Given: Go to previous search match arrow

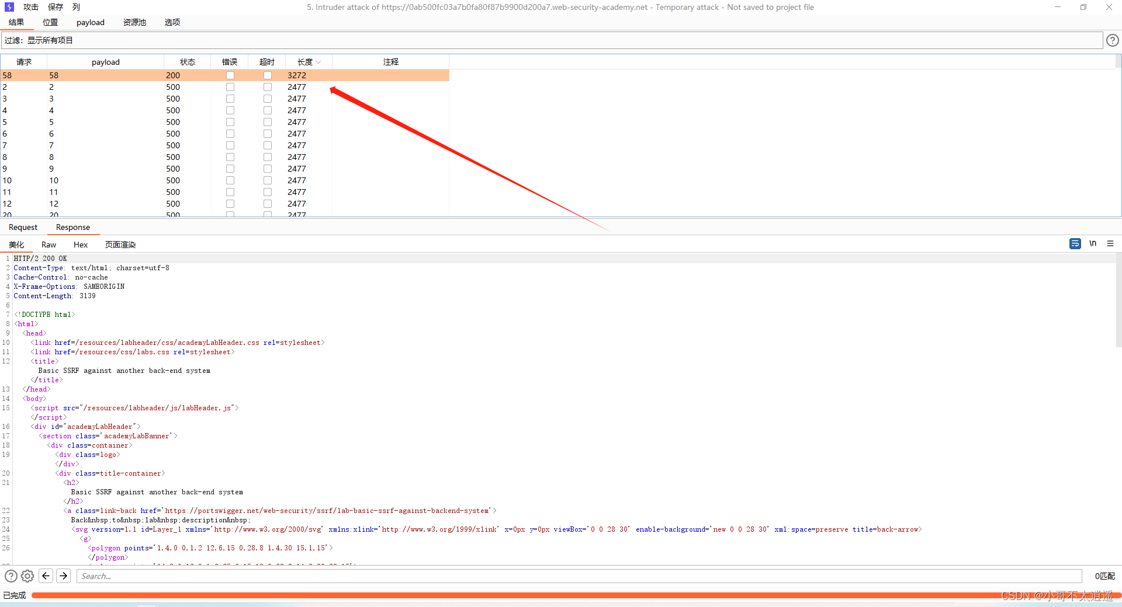Looking at the screenshot, I should point(46,576).
